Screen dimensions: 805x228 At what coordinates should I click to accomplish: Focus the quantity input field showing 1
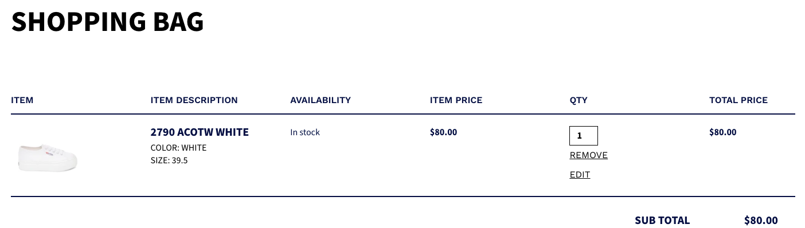pos(584,136)
